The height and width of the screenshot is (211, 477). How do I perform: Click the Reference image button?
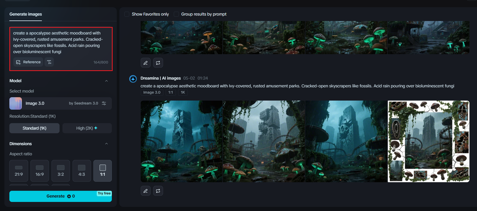(x=28, y=62)
